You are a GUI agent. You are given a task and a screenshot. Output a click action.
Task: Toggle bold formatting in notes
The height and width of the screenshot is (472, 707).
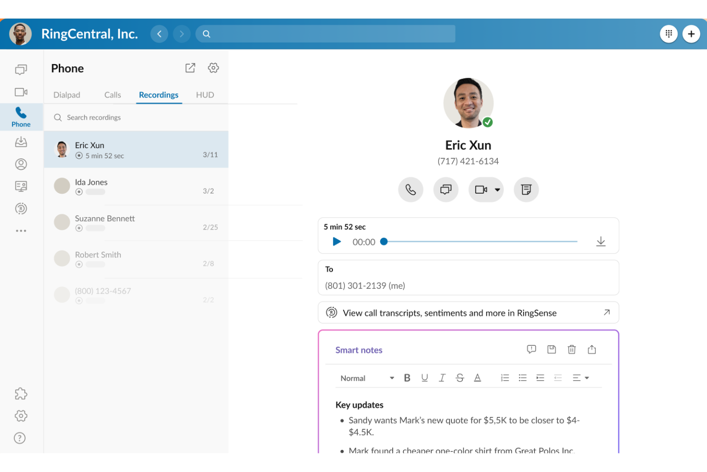pos(407,378)
